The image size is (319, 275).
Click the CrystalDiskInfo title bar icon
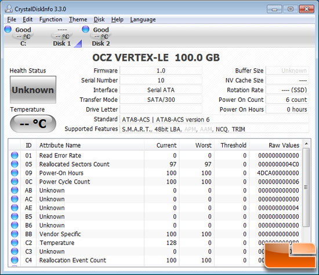click(x=9, y=9)
